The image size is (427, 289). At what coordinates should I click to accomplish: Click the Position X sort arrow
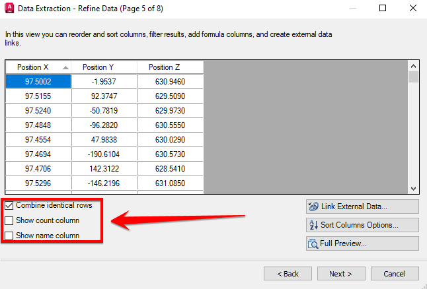click(x=65, y=67)
